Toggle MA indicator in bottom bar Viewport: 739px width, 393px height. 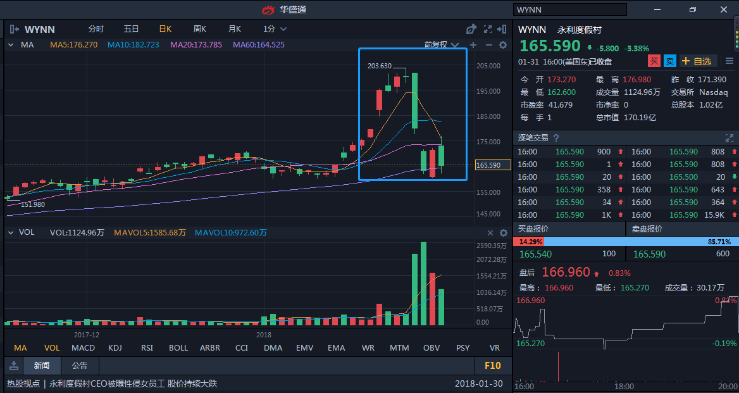tap(20, 348)
